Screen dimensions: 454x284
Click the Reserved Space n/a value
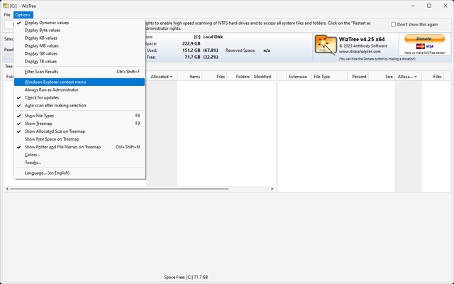point(267,50)
